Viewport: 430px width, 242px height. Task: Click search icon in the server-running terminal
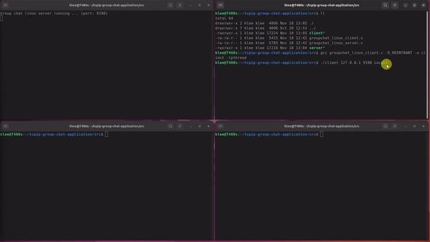[x=170, y=5]
